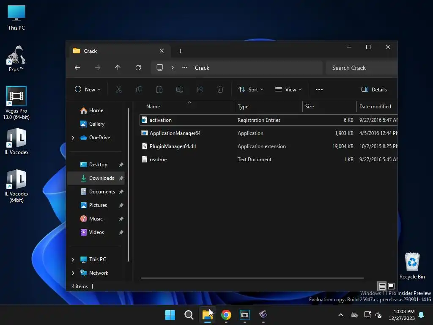Expand the This PC tree node
The height and width of the screenshot is (325, 433).
[73, 259]
